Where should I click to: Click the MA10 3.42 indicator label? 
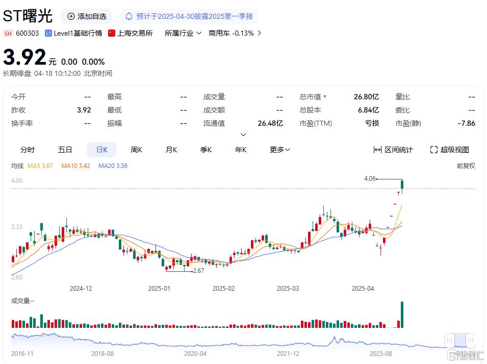point(75,166)
